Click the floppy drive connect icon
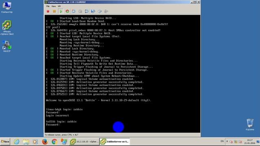 93,11
